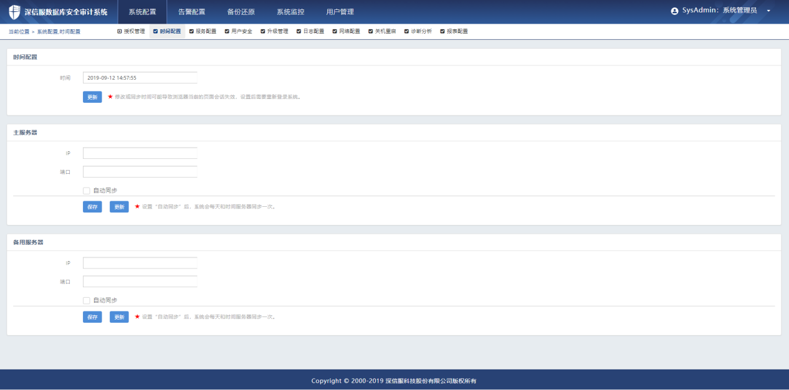This screenshot has height=390, width=789.
Task: Switch to 告警配置 top menu
Action: pos(191,12)
